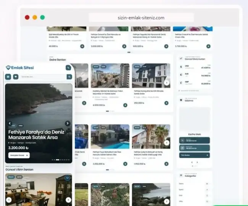248x206 pixels.
Task: Click the Güncel Döviz Kurları chart icon
Action: coord(181,58)
